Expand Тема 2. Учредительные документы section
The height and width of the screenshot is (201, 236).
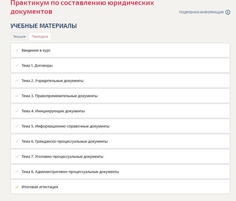(53, 81)
